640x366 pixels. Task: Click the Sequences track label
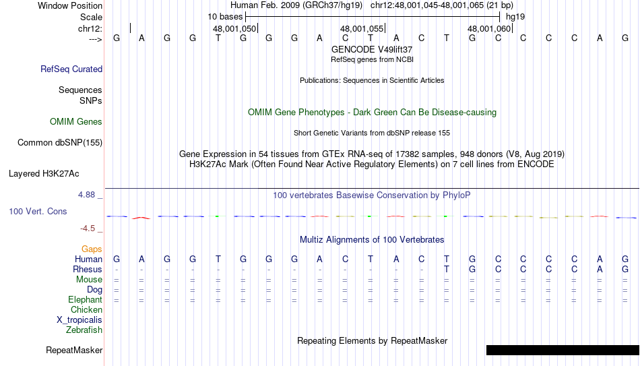click(80, 90)
